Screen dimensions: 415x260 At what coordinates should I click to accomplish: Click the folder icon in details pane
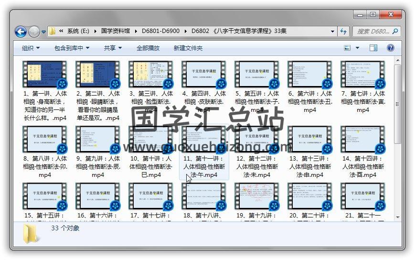(x=30, y=234)
